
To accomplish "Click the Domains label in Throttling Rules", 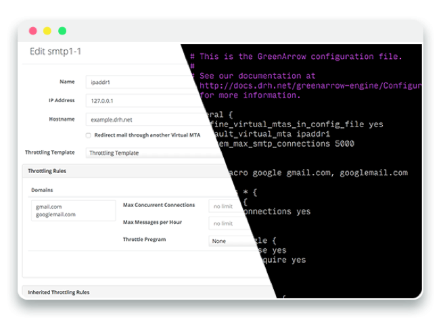I will tap(42, 190).
